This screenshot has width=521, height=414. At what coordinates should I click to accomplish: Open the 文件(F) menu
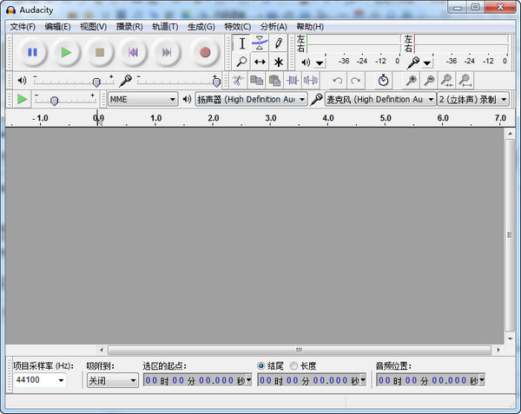23,26
